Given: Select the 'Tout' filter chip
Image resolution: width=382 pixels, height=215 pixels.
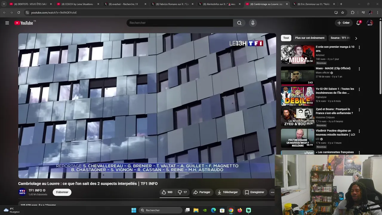Looking at the screenshot, I should click(286, 38).
